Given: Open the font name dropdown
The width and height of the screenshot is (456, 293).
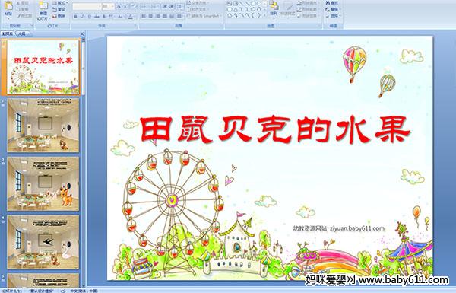Looking at the screenshot, I should [100, 6].
